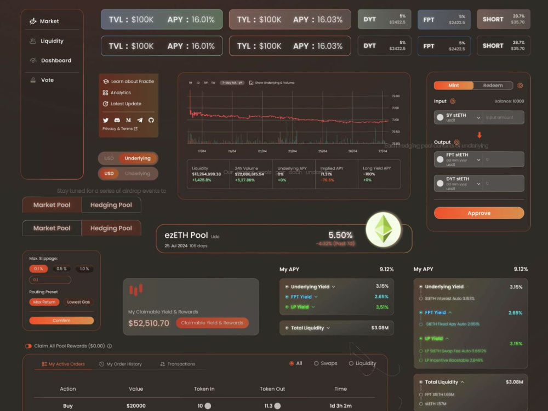Select the 1H chart timeframe
This screenshot has width=548, height=411.
191,83
